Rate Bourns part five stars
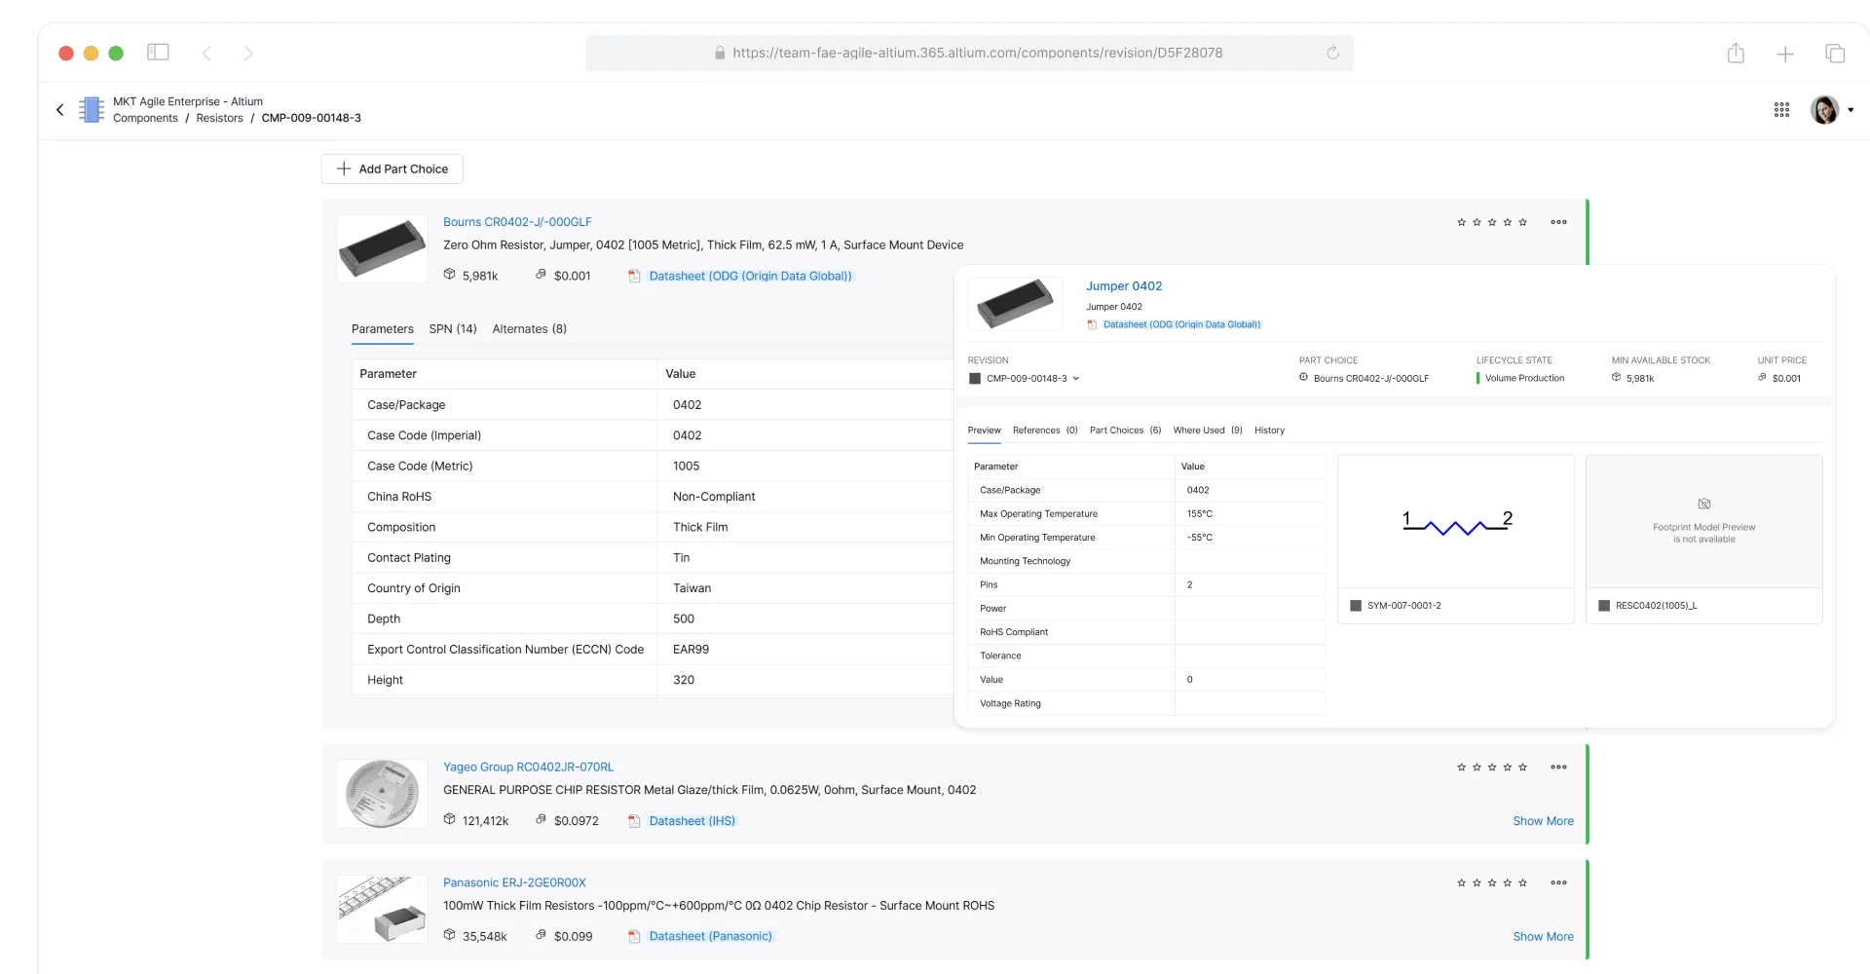 pyautogui.click(x=1523, y=222)
